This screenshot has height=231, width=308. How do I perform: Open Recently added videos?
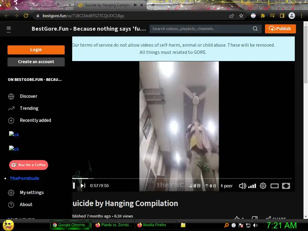(x=35, y=120)
